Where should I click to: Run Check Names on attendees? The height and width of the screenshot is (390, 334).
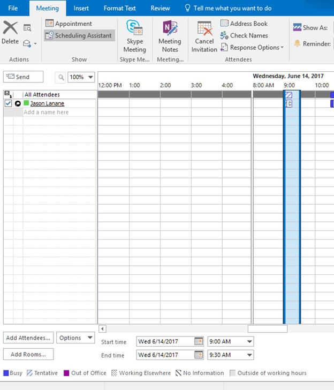(244, 35)
